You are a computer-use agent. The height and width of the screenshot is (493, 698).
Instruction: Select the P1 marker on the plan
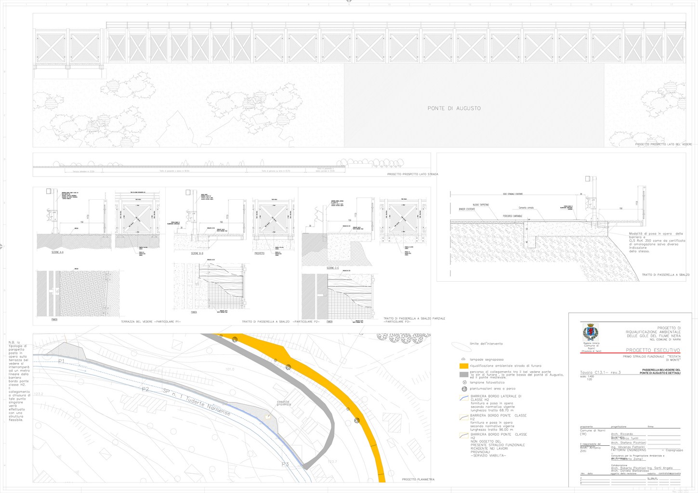click(61, 361)
